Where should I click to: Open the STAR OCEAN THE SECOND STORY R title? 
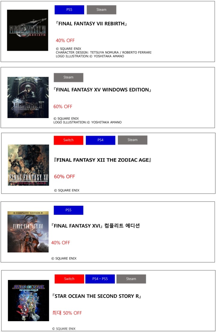[97, 296]
